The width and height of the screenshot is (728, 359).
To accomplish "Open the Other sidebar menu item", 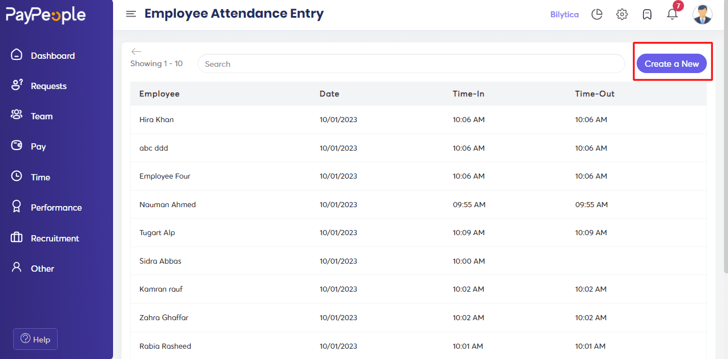I will [42, 268].
